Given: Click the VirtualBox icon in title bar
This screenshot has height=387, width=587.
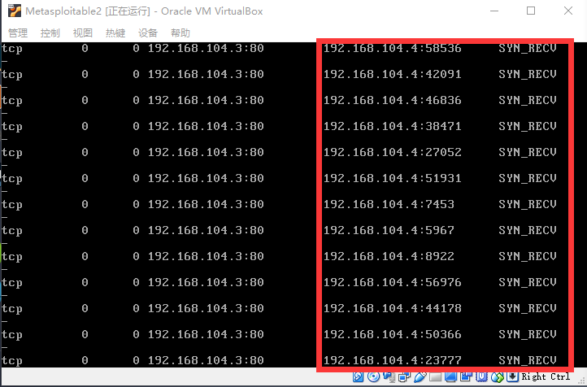Looking at the screenshot, I should 15,11.
